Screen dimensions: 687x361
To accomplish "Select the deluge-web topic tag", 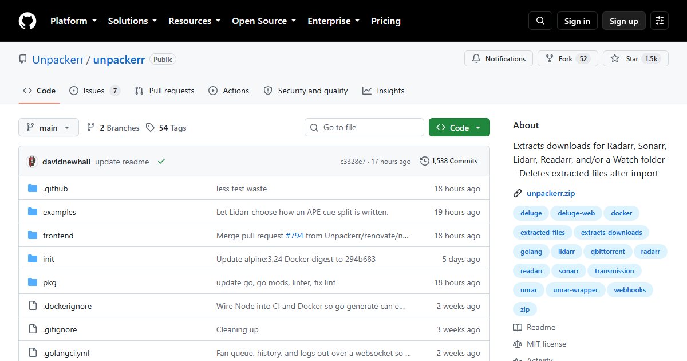I will coord(576,213).
